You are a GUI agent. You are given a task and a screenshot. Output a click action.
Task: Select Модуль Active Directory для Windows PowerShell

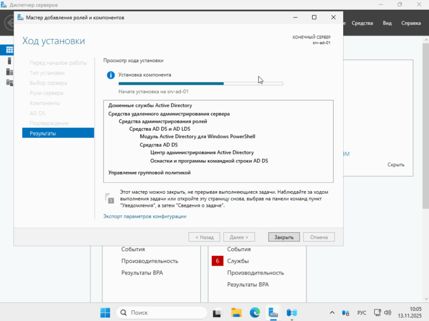pos(198,137)
